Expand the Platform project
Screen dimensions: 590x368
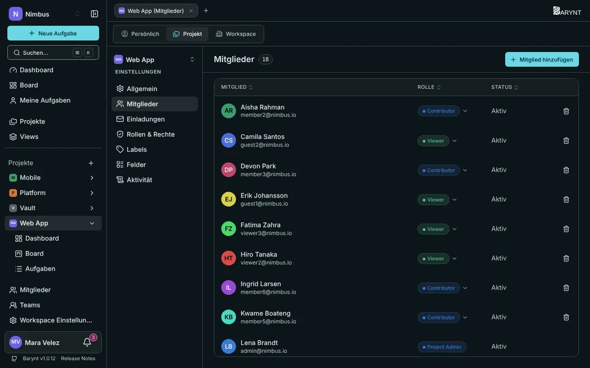pos(92,193)
